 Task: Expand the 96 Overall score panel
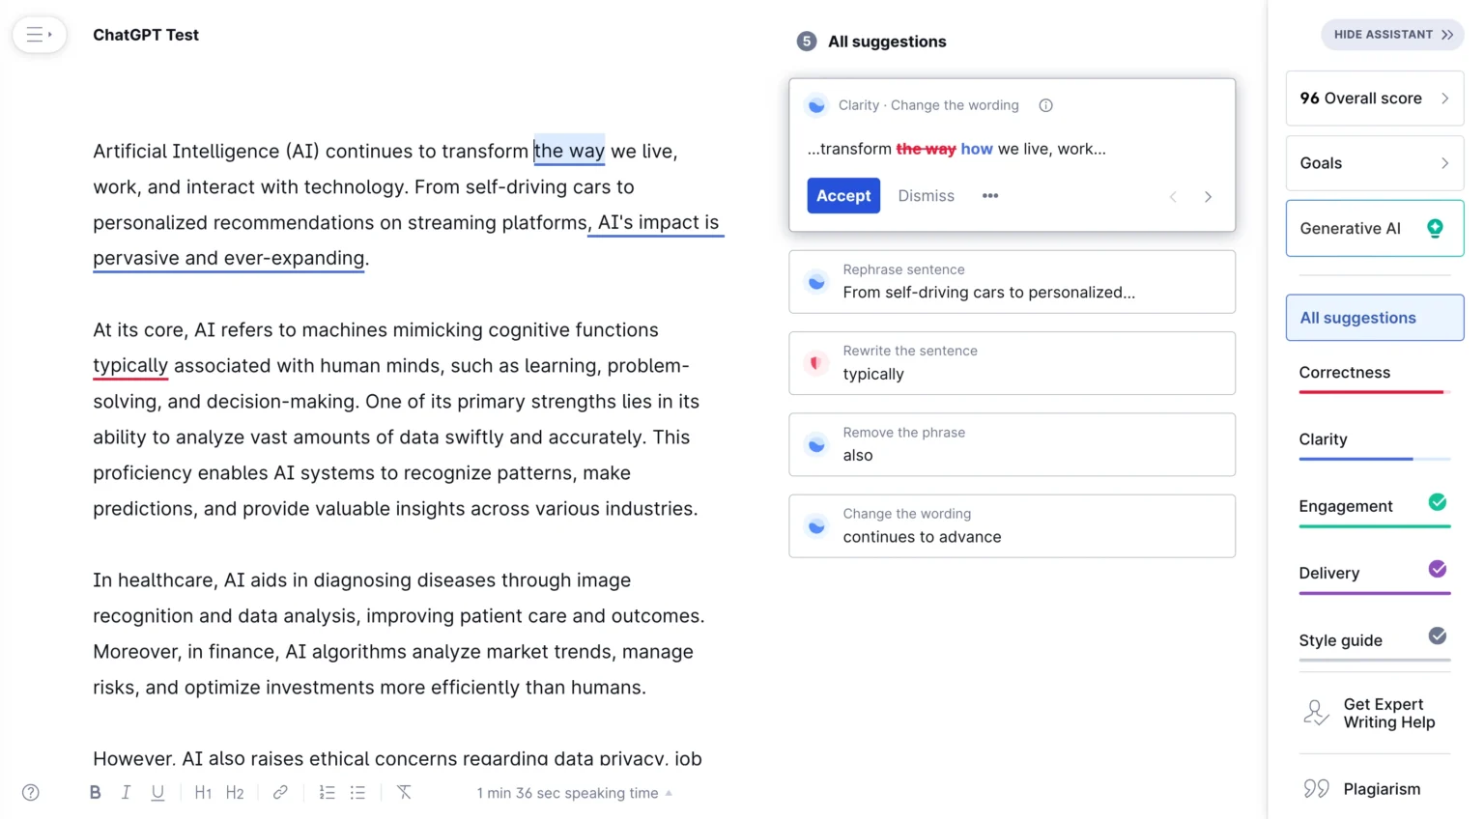tap(1374, 99)
